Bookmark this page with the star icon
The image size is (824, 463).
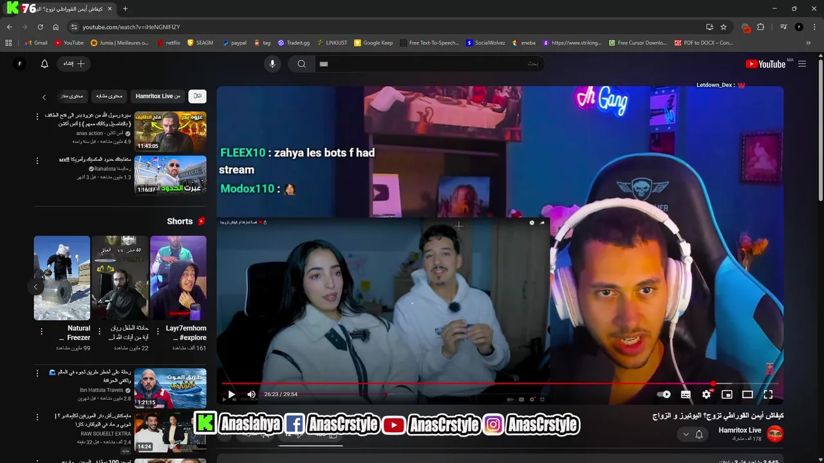[724, 27]
